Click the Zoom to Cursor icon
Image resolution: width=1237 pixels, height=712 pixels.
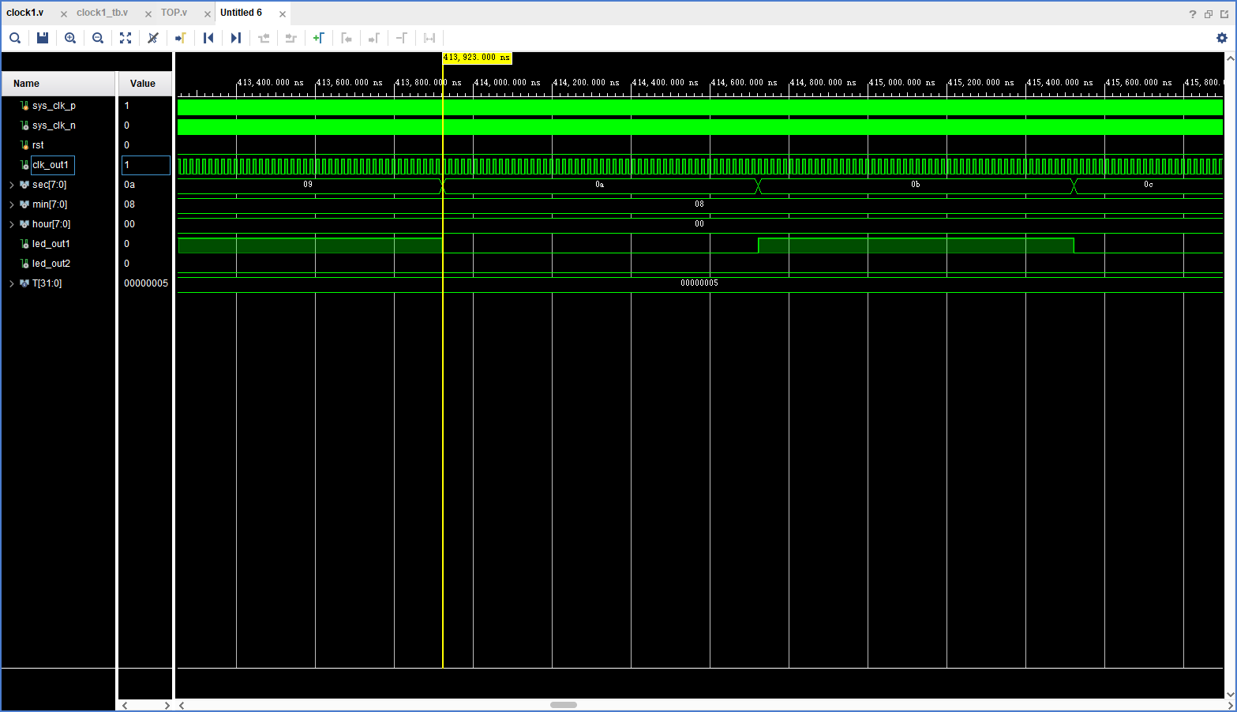[153, 38]
